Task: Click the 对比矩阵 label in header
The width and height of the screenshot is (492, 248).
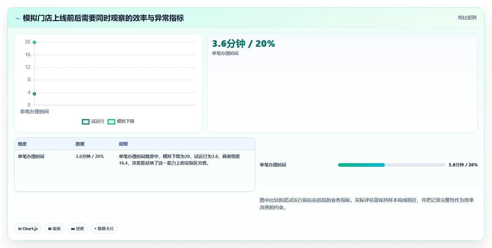Action: pos(467,18)
